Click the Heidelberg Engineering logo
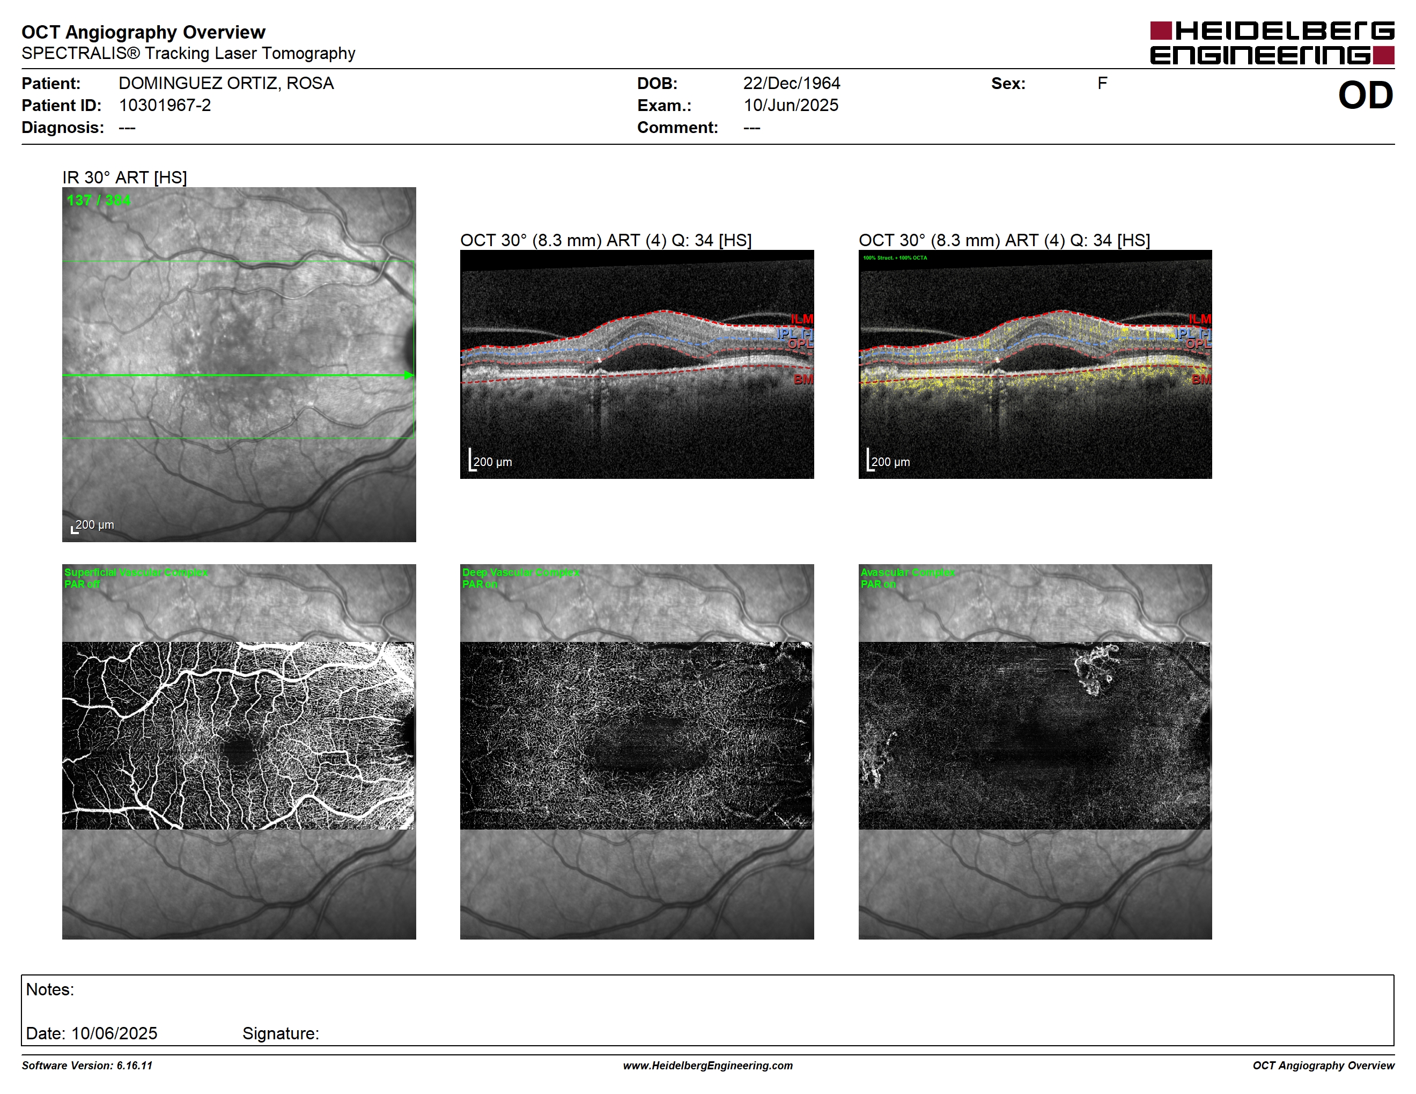The width and height of the screenshot is (1416, 1094). [x=1271, y=43]
